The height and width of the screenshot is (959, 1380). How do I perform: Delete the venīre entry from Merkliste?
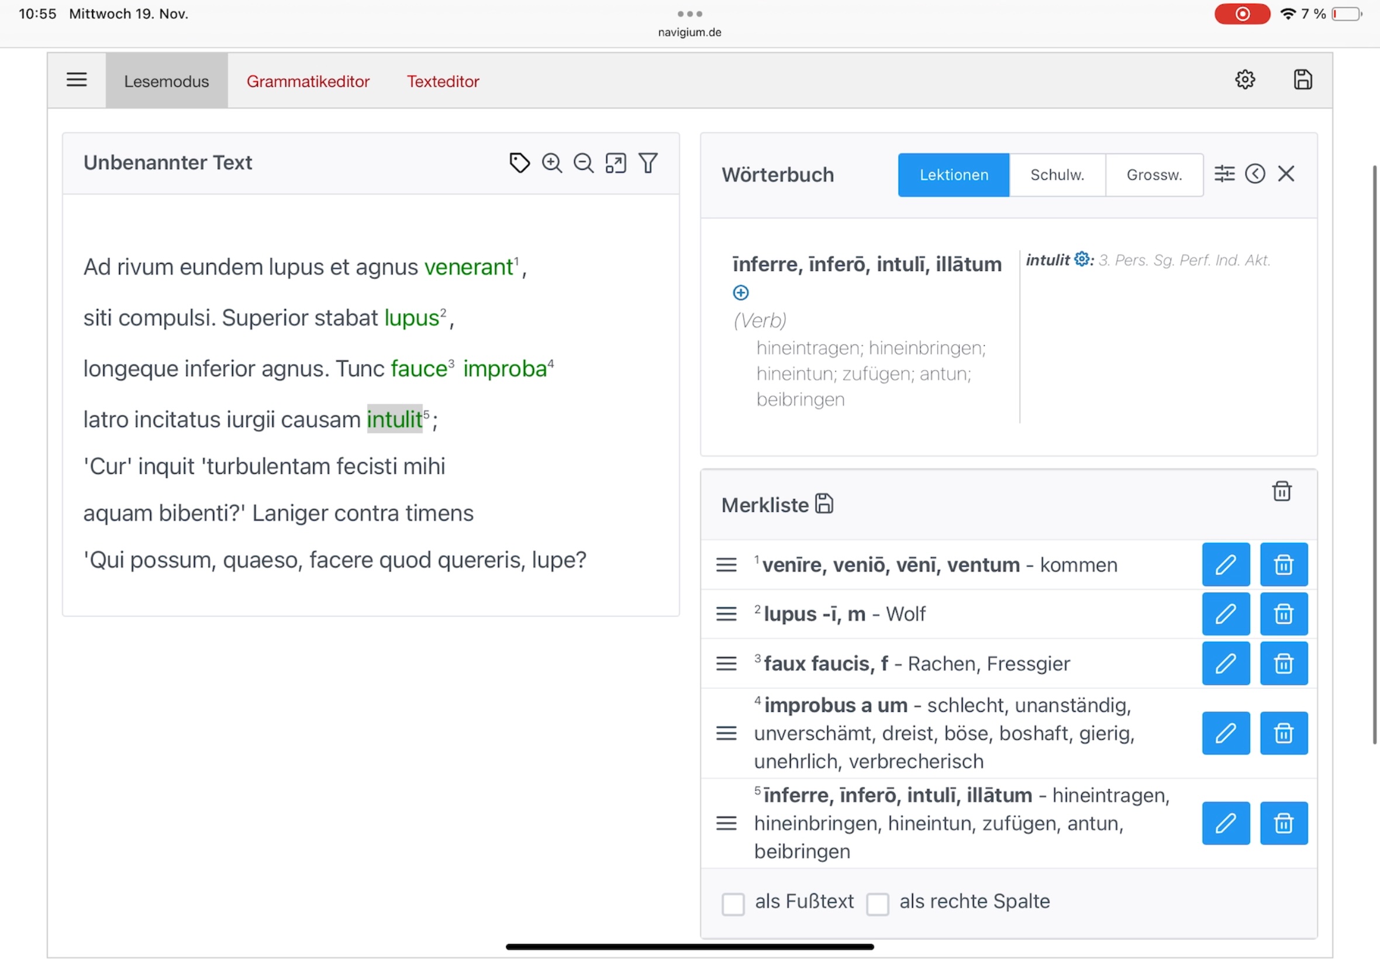[x=1284, y=564]
